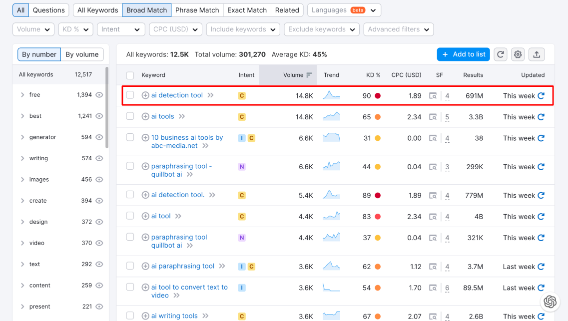Check the 'ai detection tool' row checkbox
The height and width of the screenshot is (321, 568).
[x=130, y=95]
